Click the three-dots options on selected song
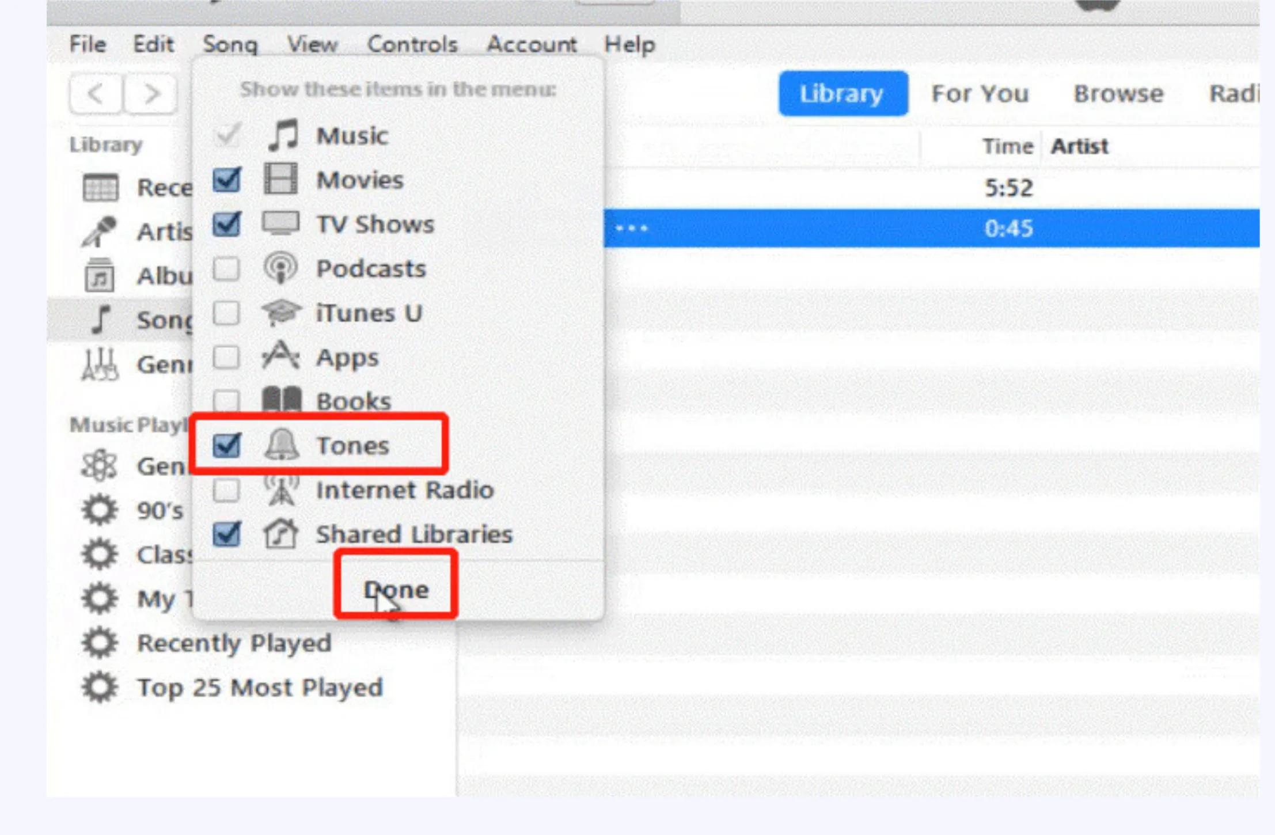The image size is (1275, 835). (x=631, y=229)
